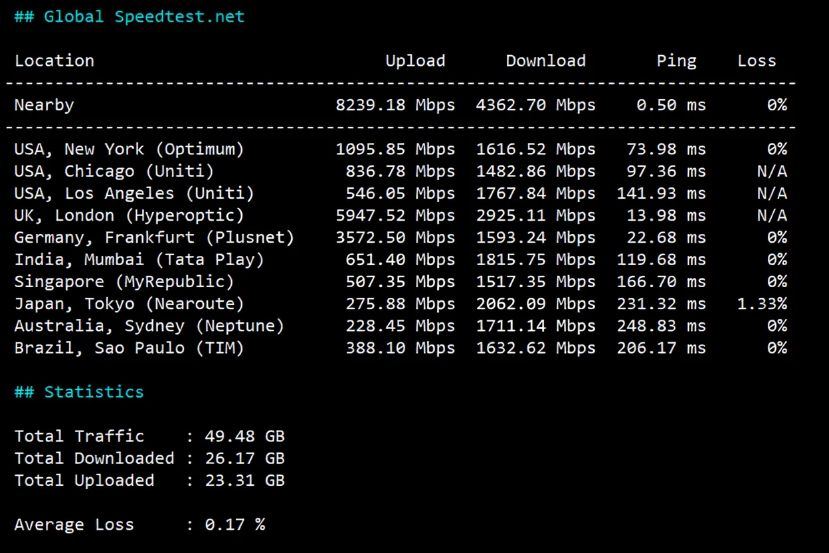Image resolution: width=829 pixels, height=553 pixels.
Task: Click the total traffic value 49.48 GB
Action: coord(244,437)
